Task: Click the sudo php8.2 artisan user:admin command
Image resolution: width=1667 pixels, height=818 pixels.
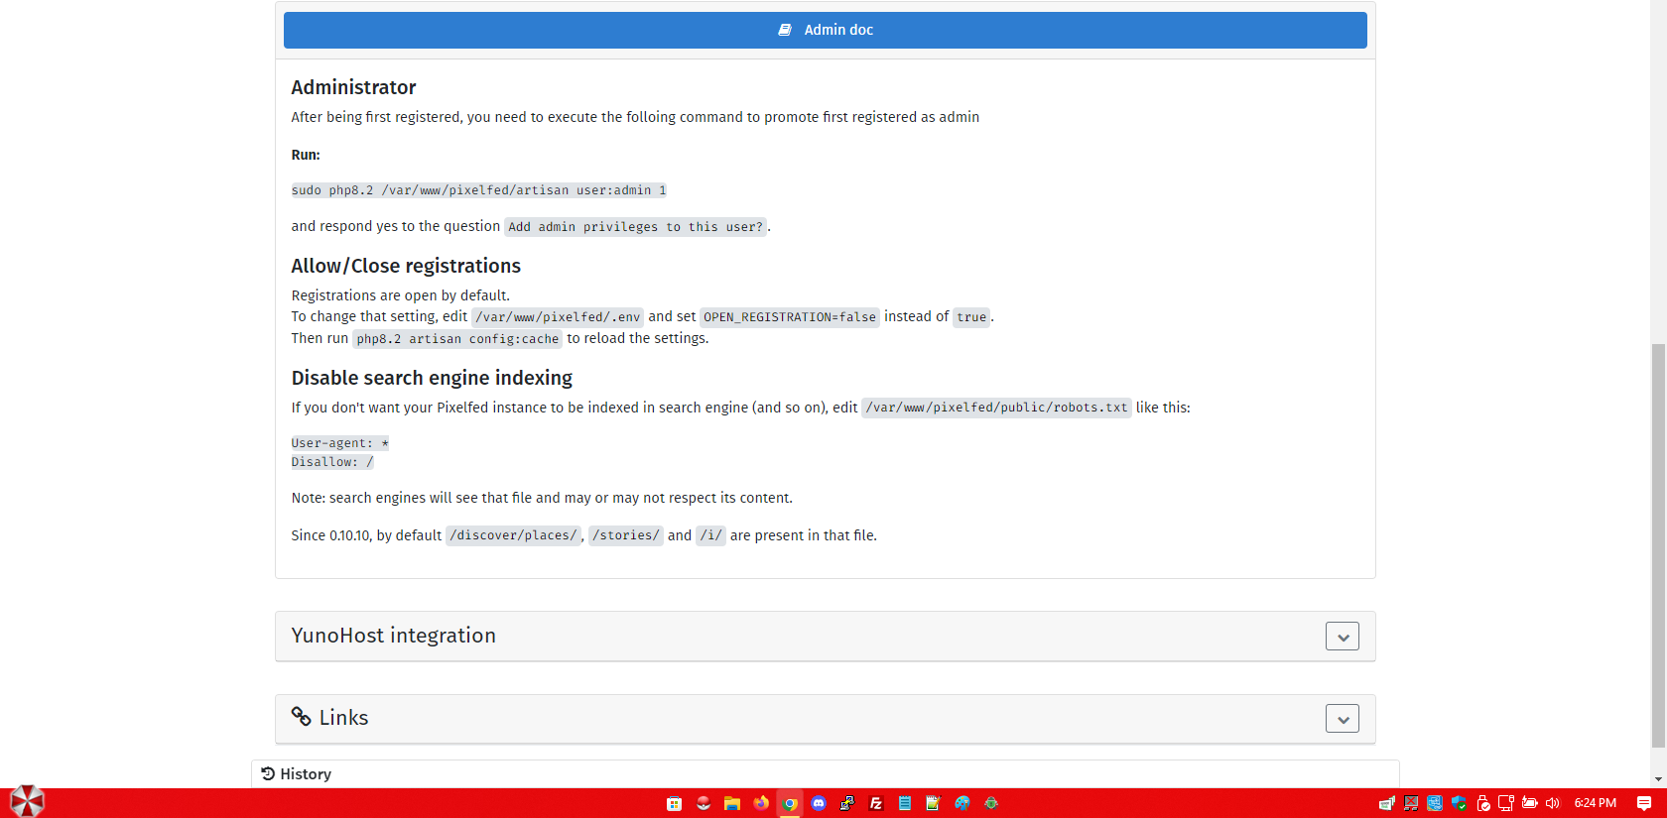Action: click(478, 190)
